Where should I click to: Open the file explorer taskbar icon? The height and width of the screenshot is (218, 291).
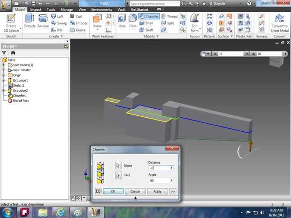tap(43, 212)
